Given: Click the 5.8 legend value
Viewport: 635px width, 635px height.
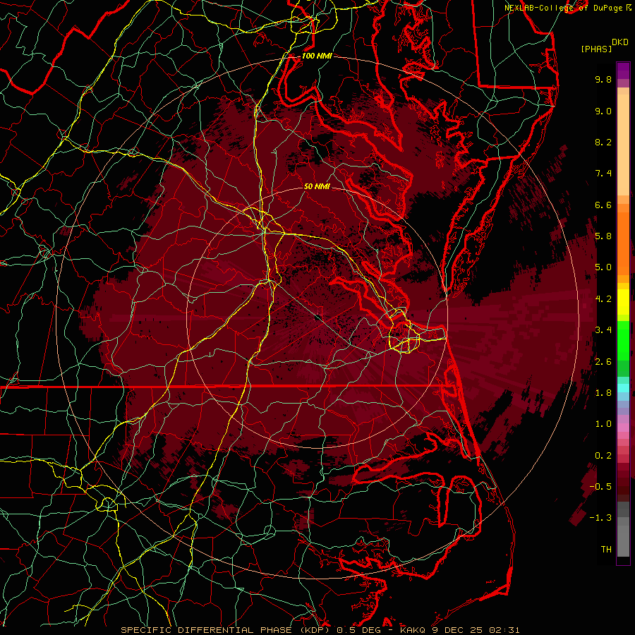Looking at the screenshot, I should click(x=603, y=236).
